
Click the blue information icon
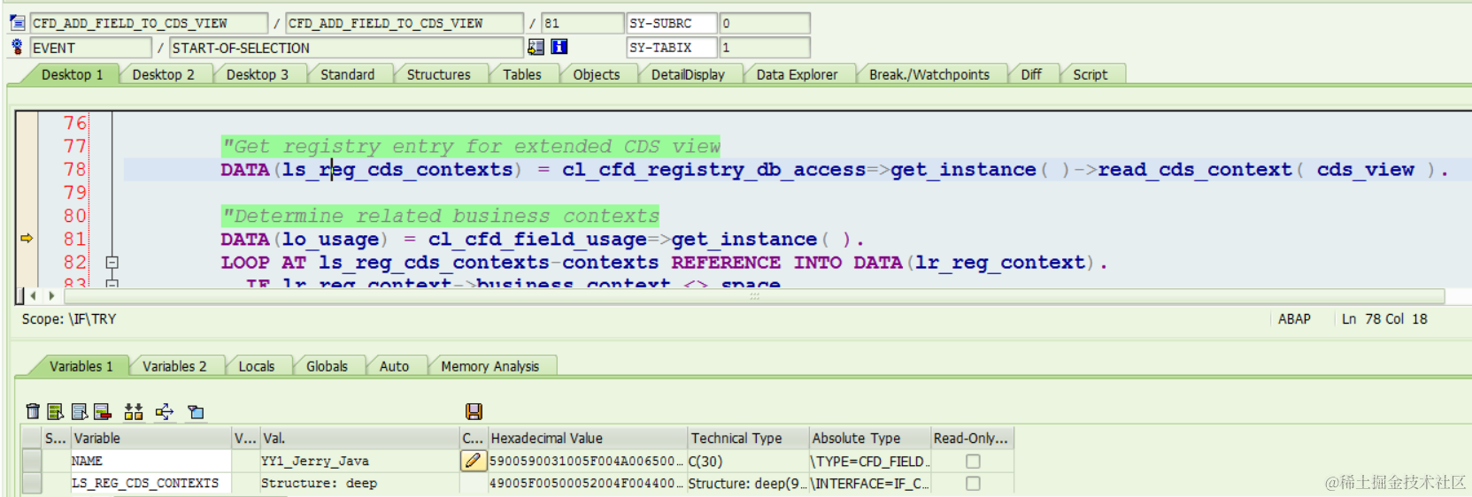click(559, 47)
